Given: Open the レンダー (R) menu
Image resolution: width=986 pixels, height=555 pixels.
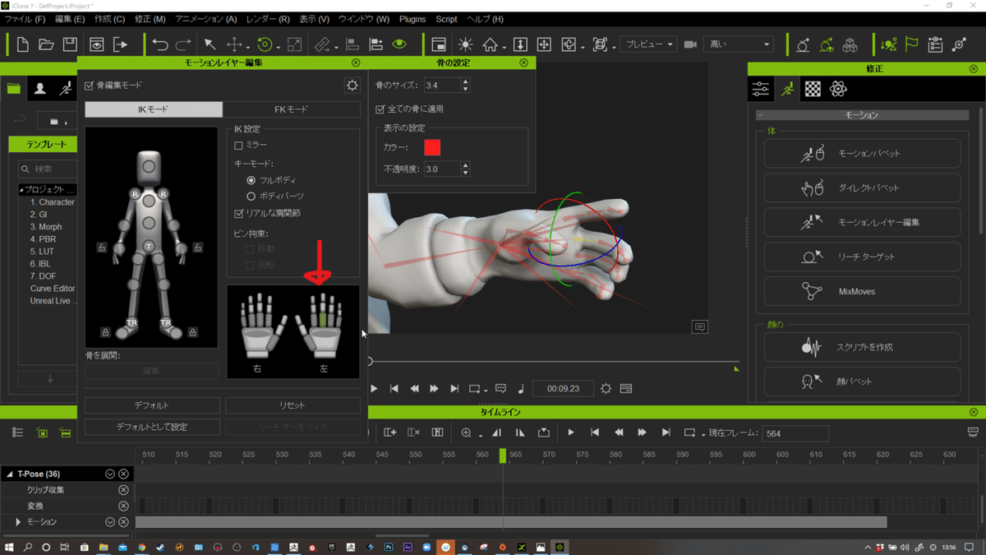Looking at the screenshot, I should tap(268, 18).
